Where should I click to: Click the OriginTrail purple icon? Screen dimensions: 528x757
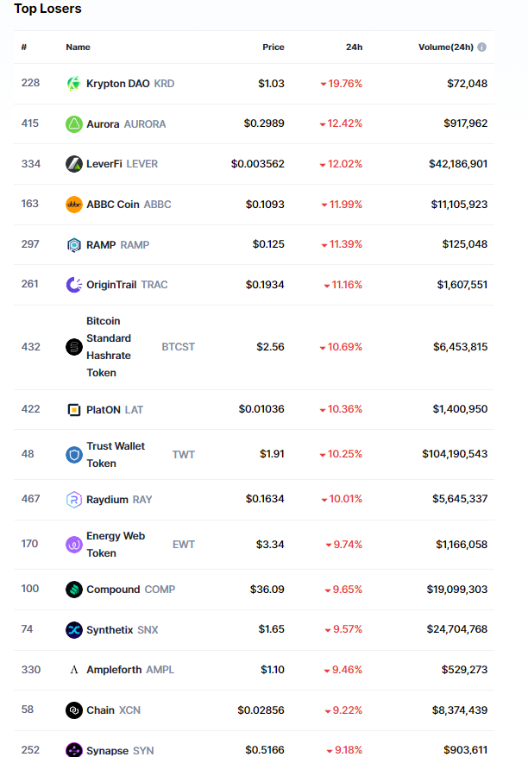[x=74, y=285]
